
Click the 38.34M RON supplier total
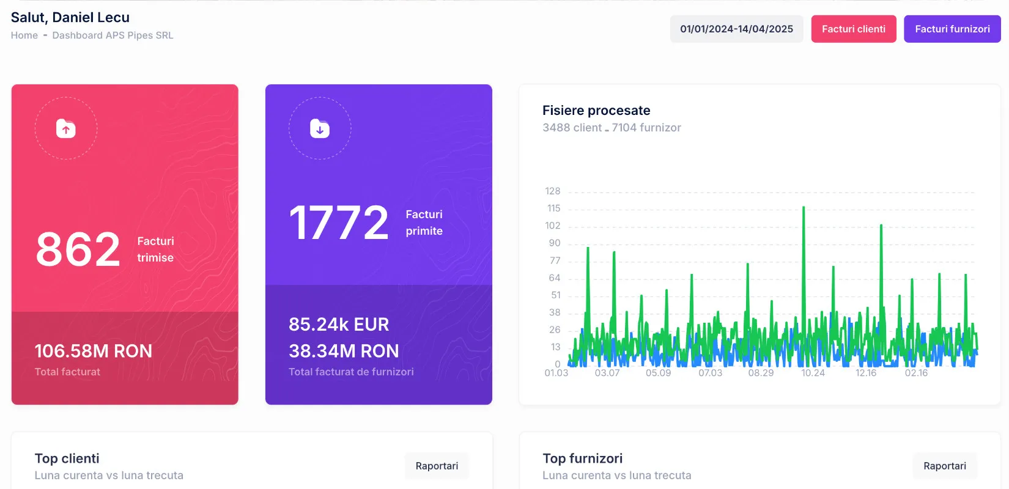coord(344,351)
